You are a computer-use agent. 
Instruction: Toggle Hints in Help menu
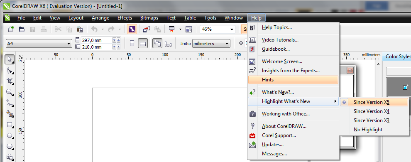pyautogui.click(x=294, y=80)
